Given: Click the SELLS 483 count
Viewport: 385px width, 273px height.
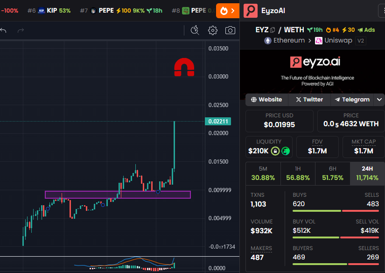Looking at the screenshot, I should (373, 204).
